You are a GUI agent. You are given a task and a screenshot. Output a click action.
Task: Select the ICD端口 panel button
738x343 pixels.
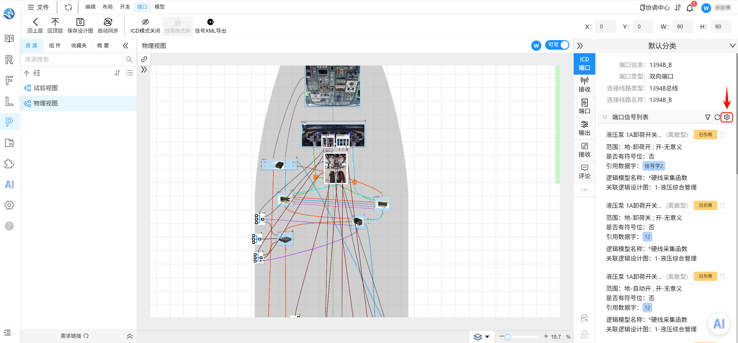point(584,64)
